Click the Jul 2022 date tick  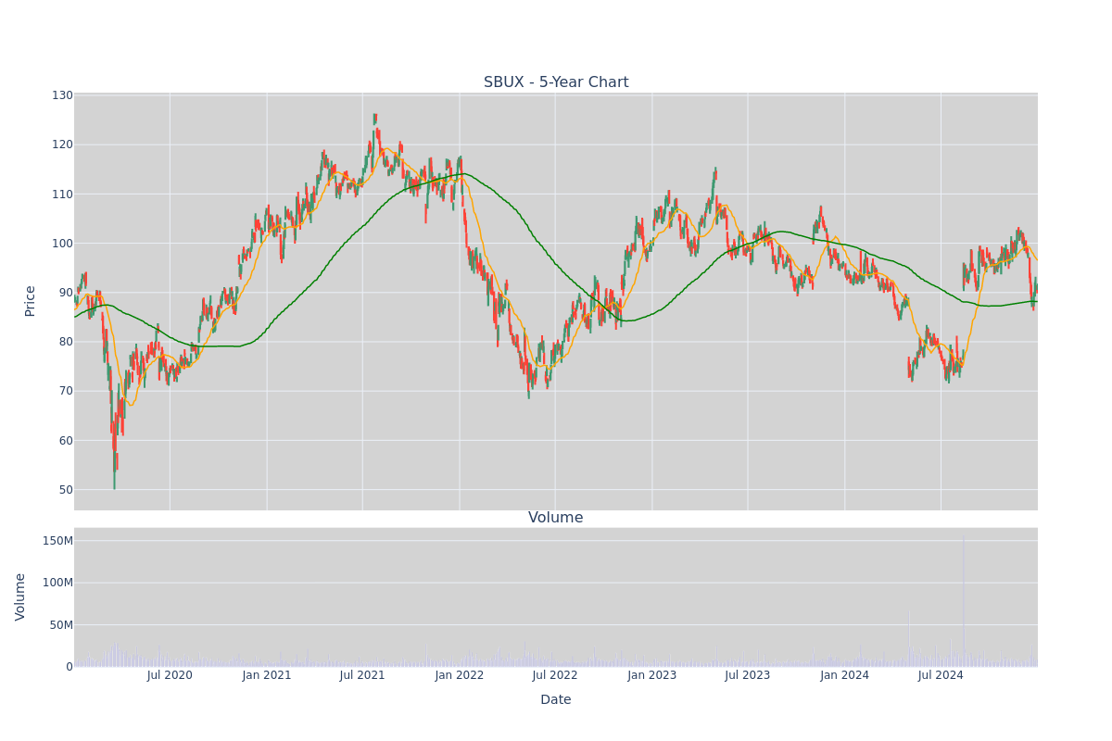(555, 675)
